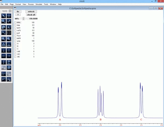164x127 pixels.
Task: Open the Page menu
Action: 11,4
